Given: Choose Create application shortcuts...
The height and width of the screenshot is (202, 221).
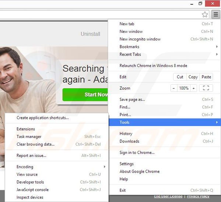Looking at the screenshot, I should click(x=57, y=118).
